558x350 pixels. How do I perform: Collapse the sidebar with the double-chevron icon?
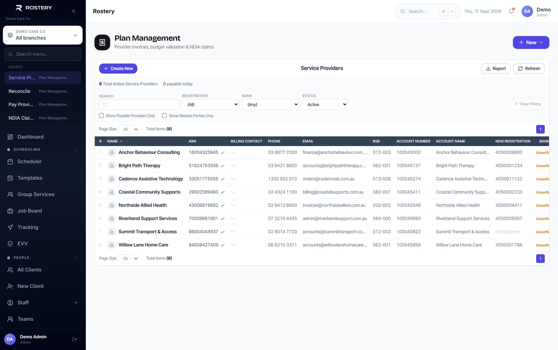click(74, 11)
